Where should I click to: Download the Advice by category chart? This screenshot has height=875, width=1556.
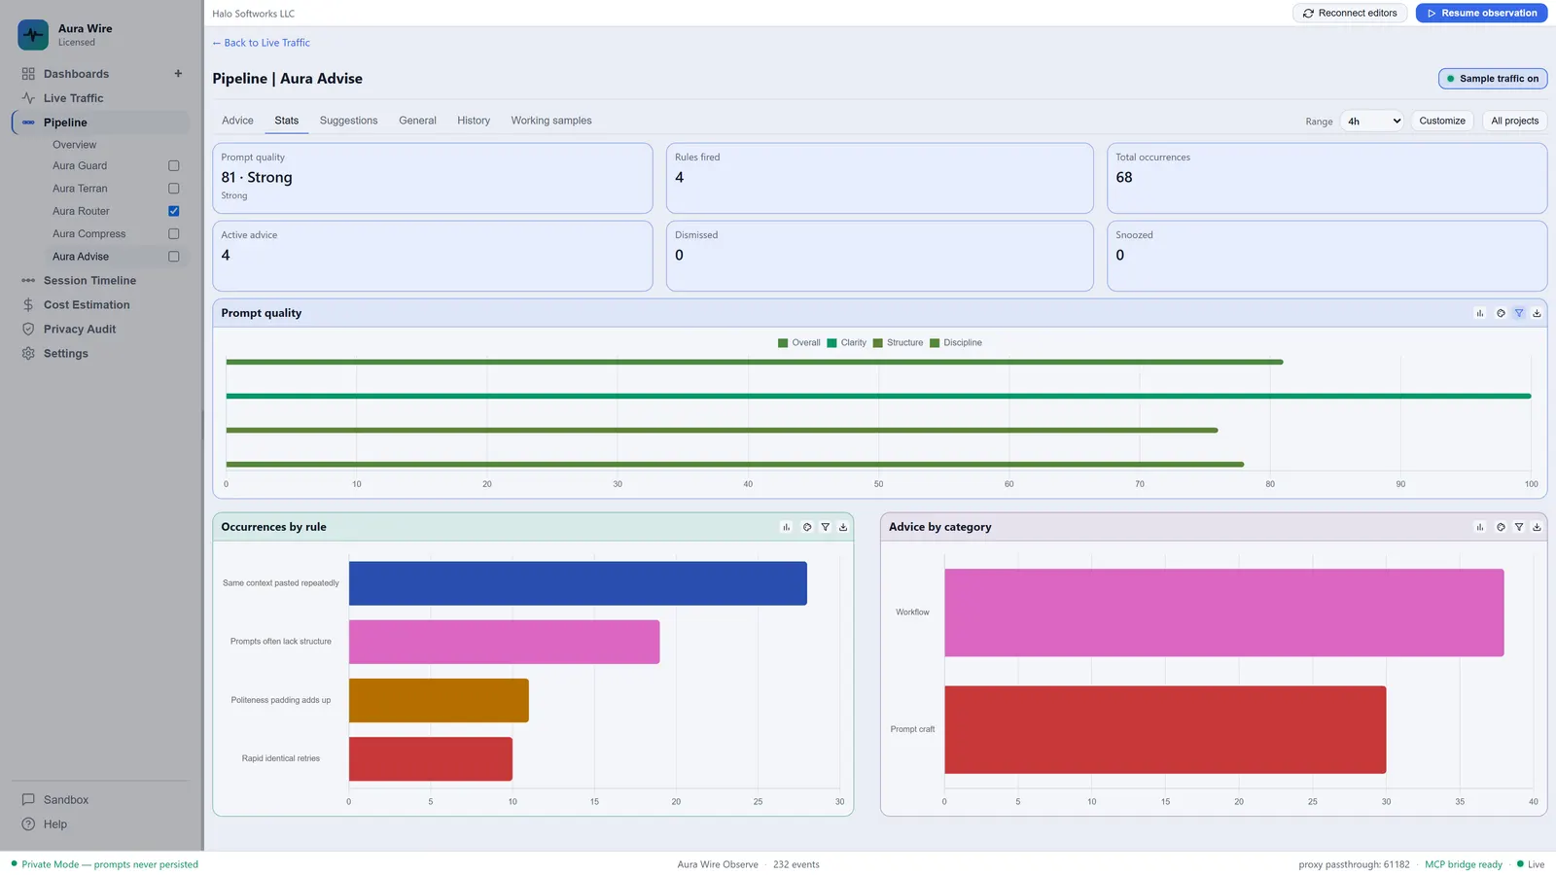pyautogui.click(x=1537, y=527)
